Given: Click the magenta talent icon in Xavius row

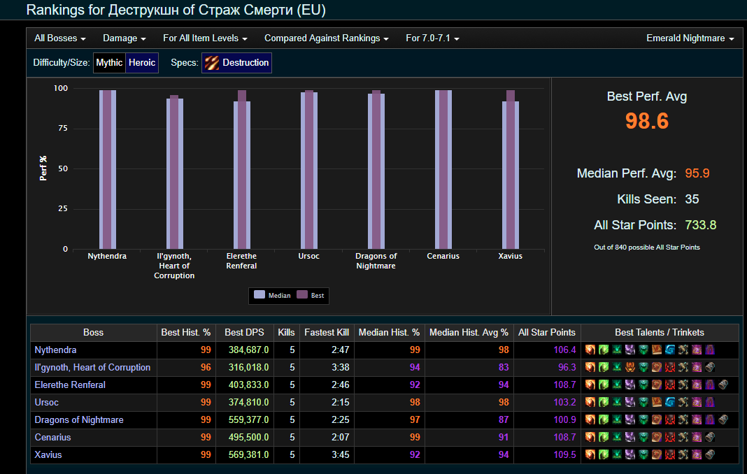Looking at the screenshot, I should click(697, 454).
